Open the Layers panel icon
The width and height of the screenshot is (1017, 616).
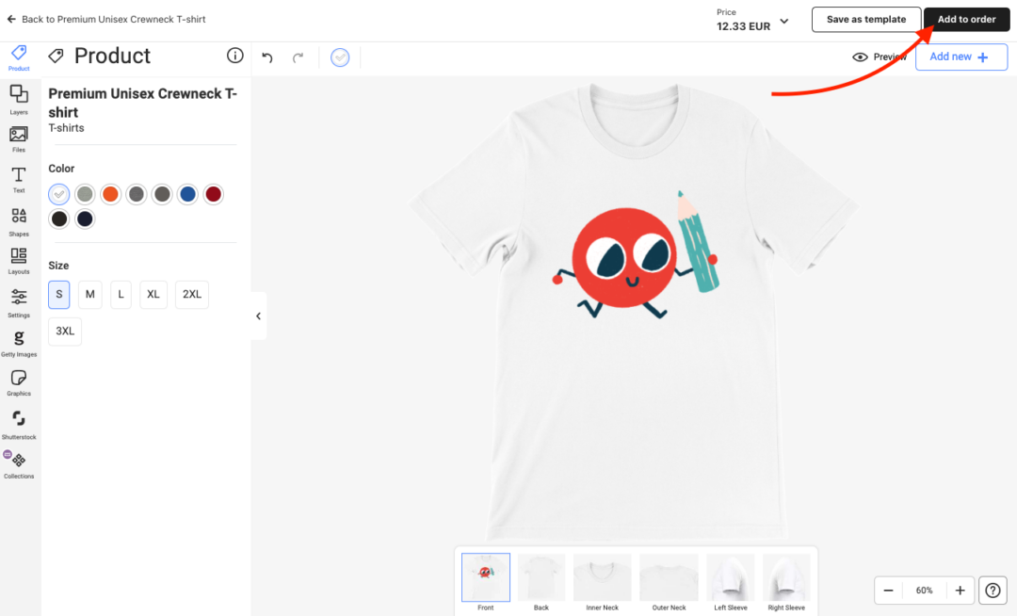(19, 98)
